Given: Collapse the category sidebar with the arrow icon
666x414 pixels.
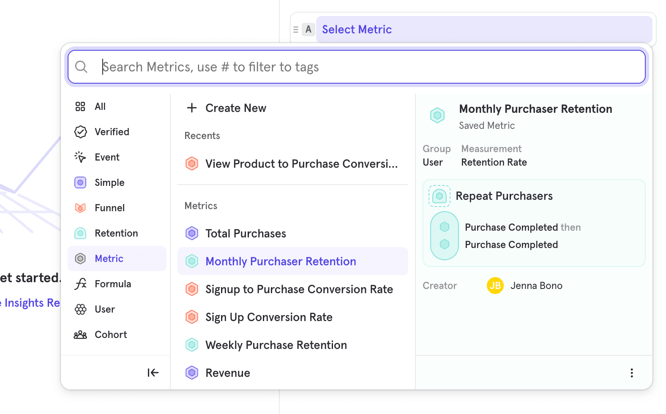Looking at the screenshot, I should pos(153,373).
